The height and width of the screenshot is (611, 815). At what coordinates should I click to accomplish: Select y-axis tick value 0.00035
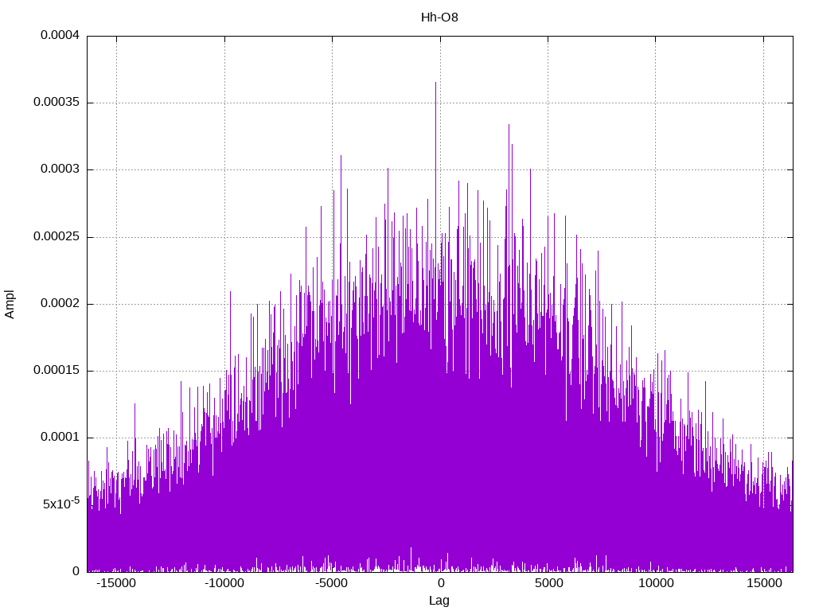57,102
